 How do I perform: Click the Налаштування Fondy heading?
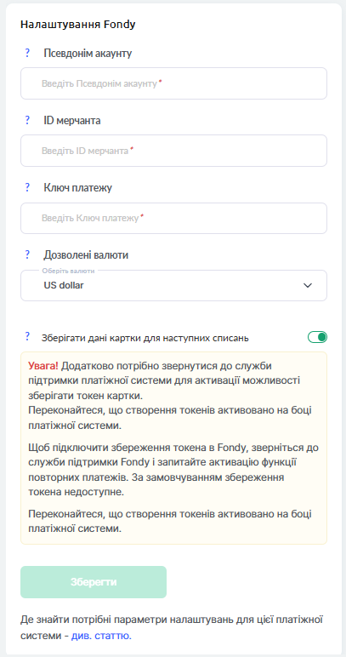pyautogui.click(x=78, y=25)
